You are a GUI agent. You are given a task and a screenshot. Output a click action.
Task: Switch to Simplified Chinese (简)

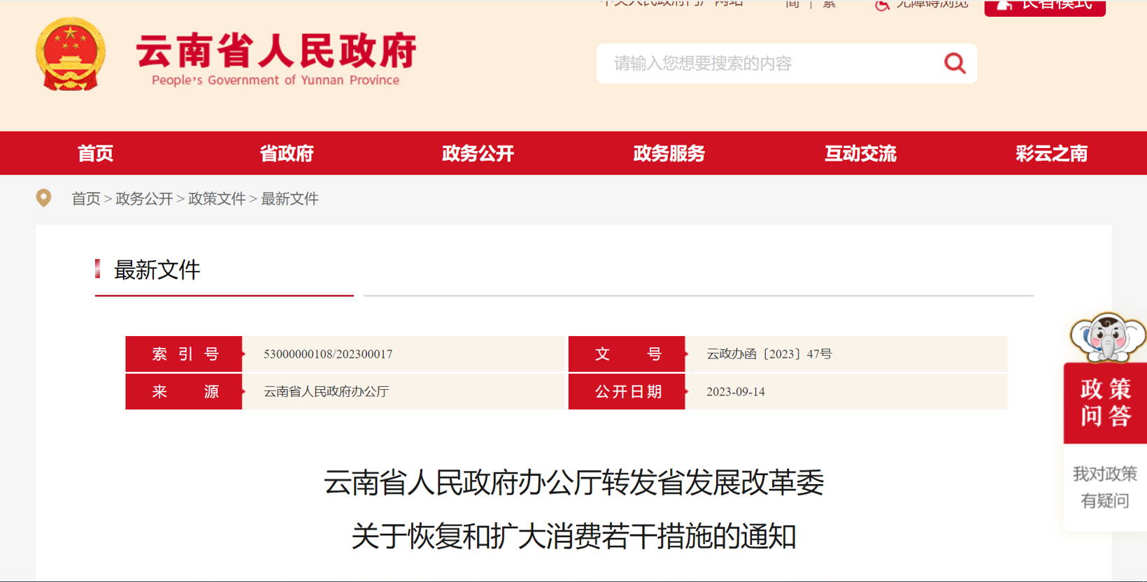[792, 4]
